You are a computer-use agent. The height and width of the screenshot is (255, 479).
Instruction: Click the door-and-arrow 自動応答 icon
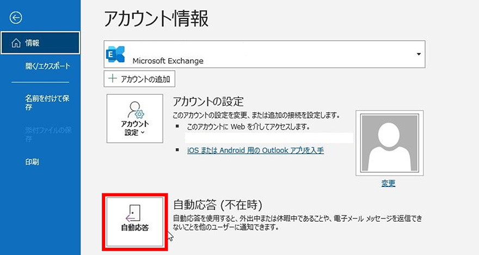coord(134,212)
